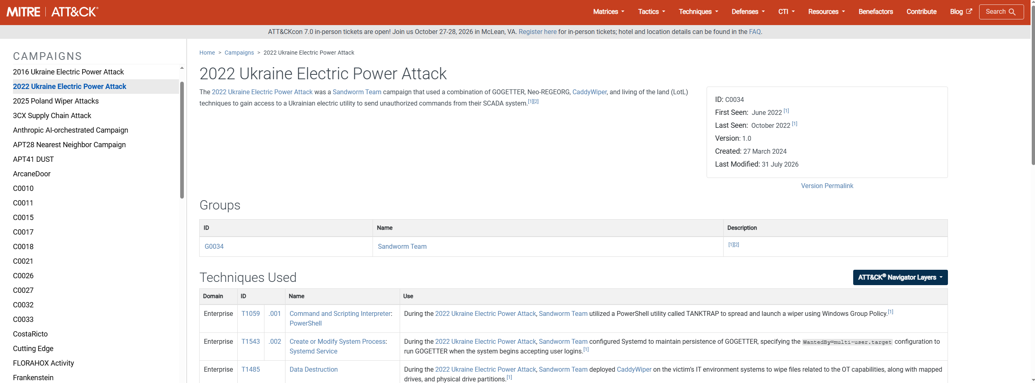Select 2025 Poland Wiper Attacks in sidebar
1035x383 pixels.
pyautogui.click(x=56, y=101)
